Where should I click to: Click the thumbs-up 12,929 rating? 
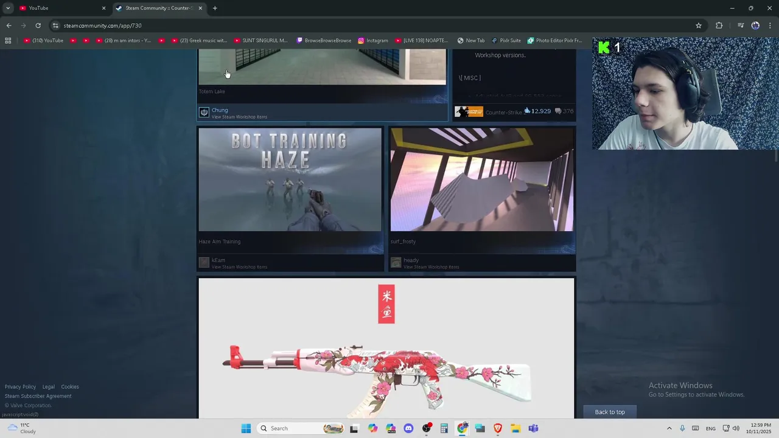pyautogui.click(x=537, y=111)
